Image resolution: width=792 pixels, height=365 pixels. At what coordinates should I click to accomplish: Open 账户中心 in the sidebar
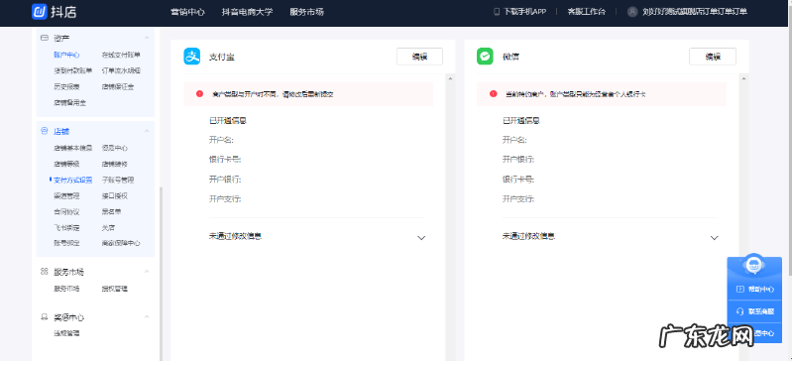point(66,55)
